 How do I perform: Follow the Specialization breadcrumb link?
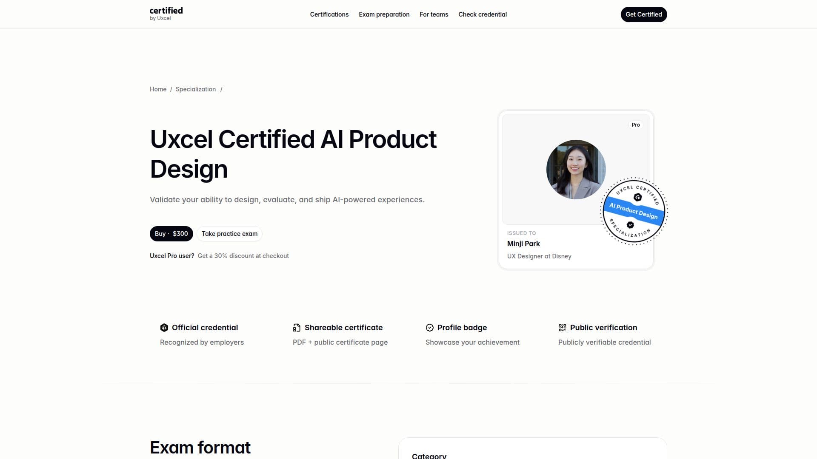point(196,89)
